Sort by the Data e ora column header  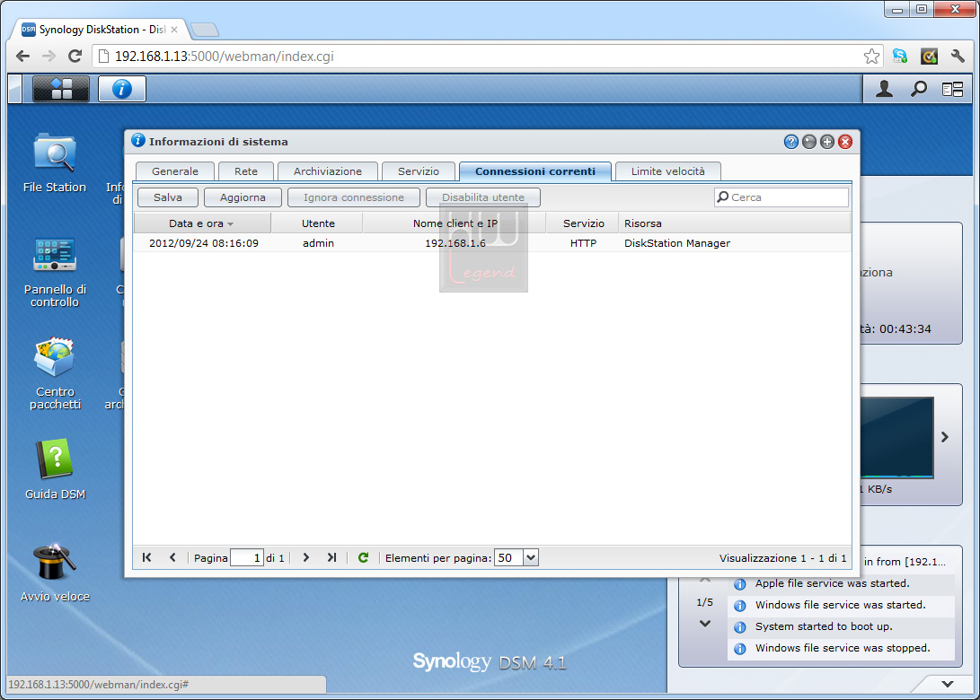pyautogui.click(x=202, y=223)
